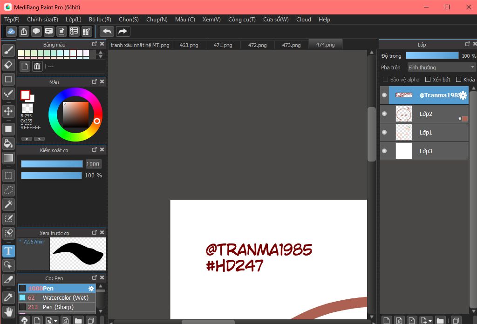Image resolution: width=477 pixels, height=324 pixels.
Task: Open the Công cụ(T) menu
Action: point(242,20)
